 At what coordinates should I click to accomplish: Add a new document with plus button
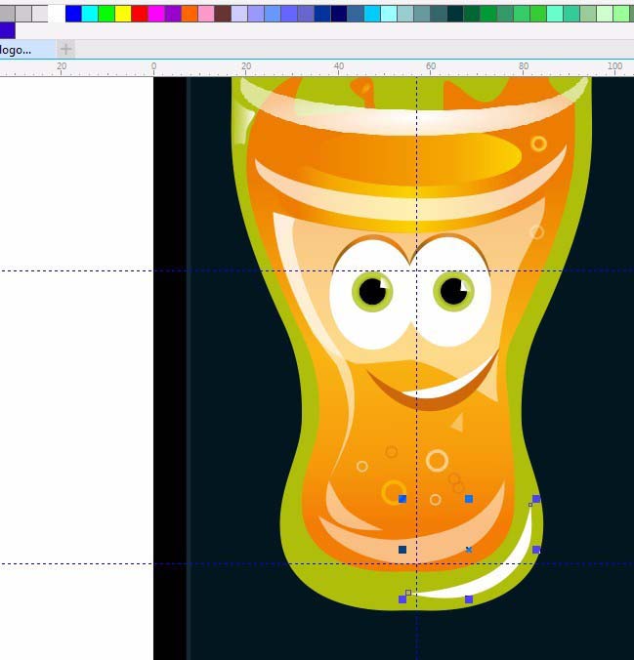(x=65, y=49)
